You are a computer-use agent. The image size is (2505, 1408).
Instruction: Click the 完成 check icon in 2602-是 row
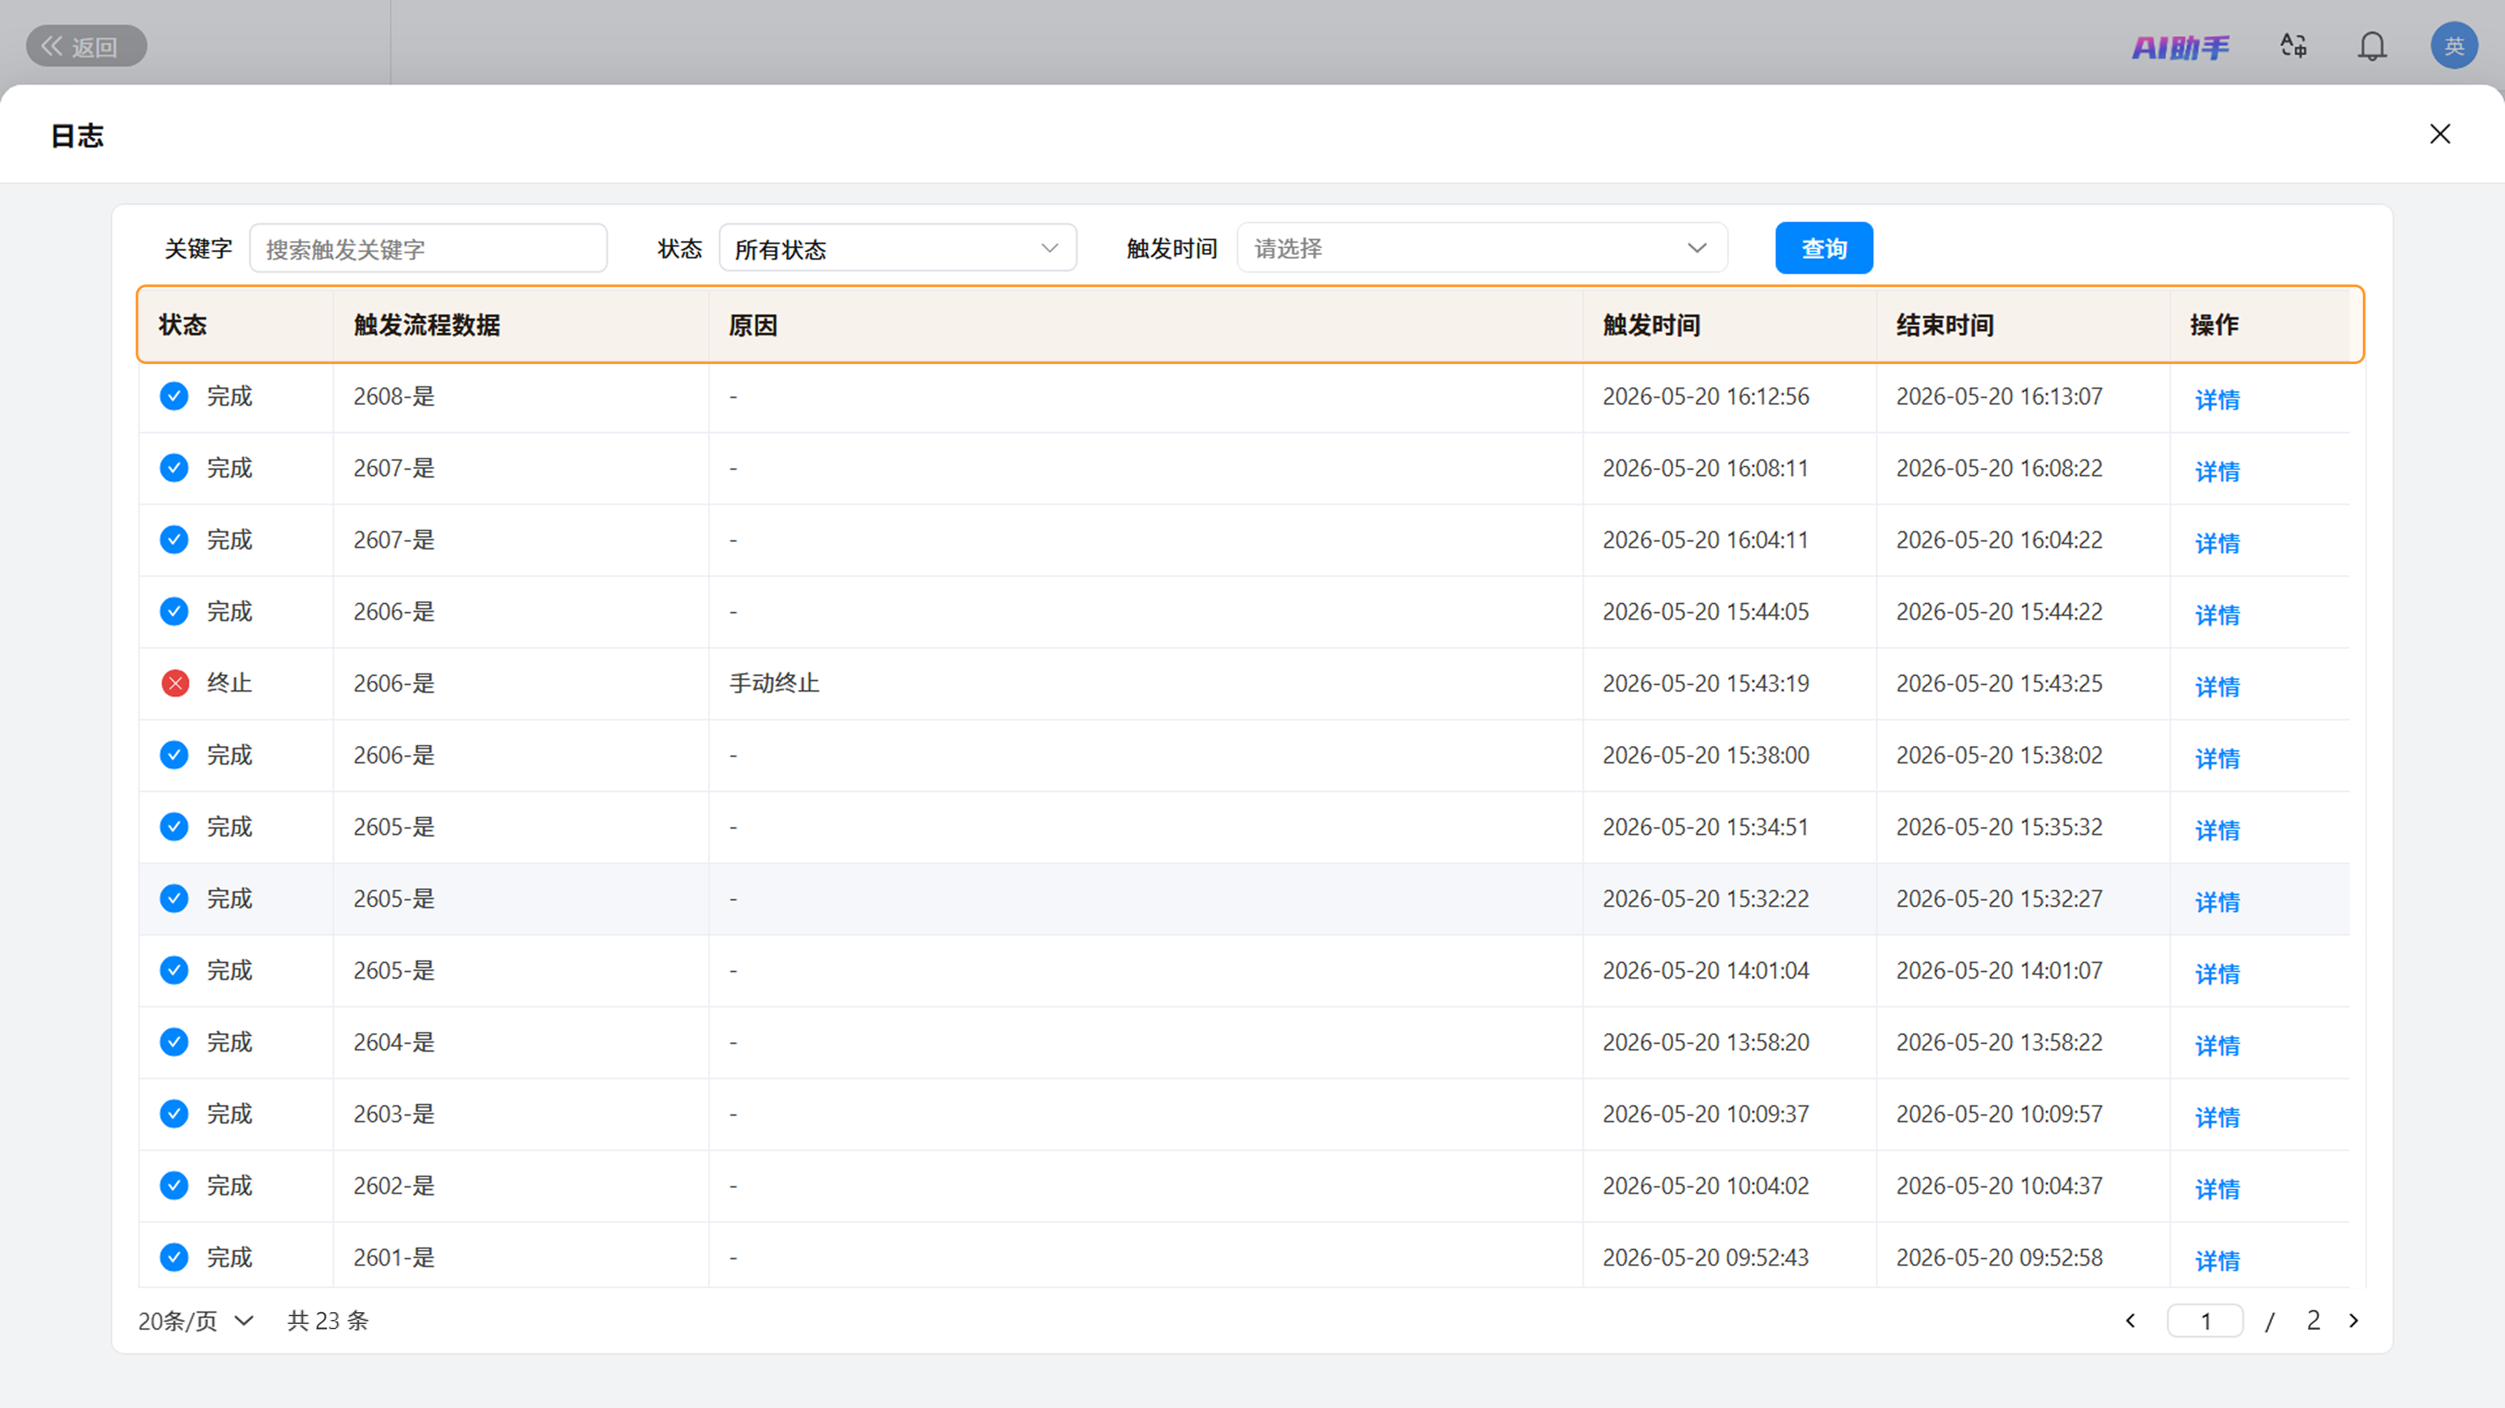point(174,1186)
